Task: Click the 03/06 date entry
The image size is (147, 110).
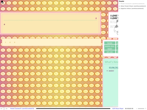Action: (x=114, y=68)
